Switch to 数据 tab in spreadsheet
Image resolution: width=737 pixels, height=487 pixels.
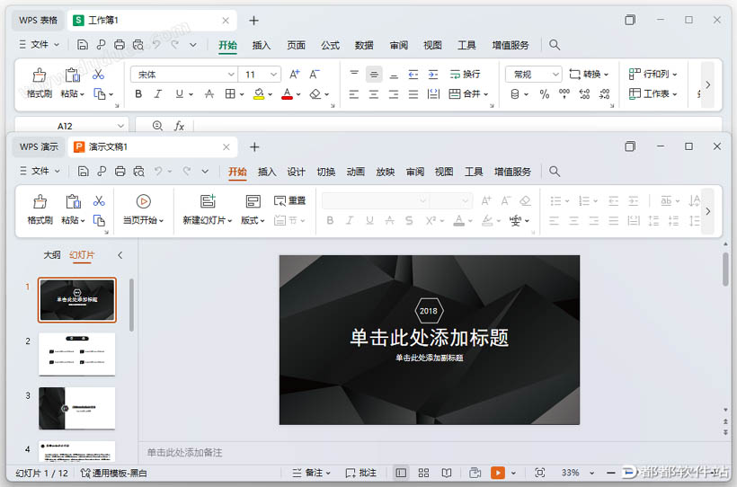coord(364,45)
